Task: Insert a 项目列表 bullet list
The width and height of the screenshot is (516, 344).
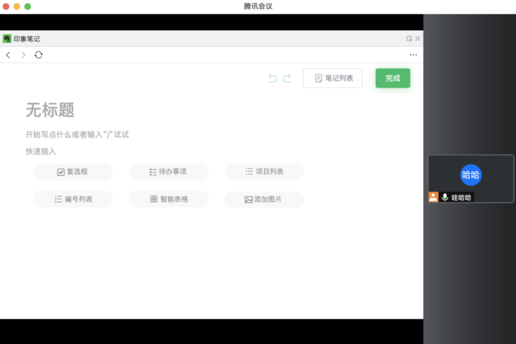Action: tap(264, 172)
